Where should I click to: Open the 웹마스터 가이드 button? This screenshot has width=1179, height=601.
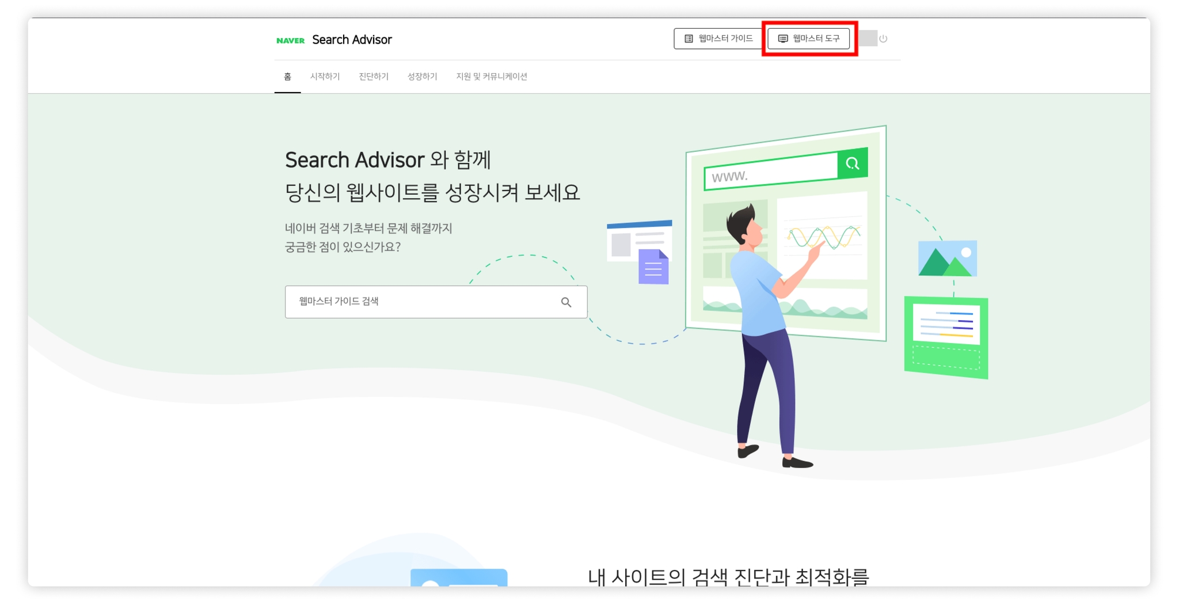[720, 39]
